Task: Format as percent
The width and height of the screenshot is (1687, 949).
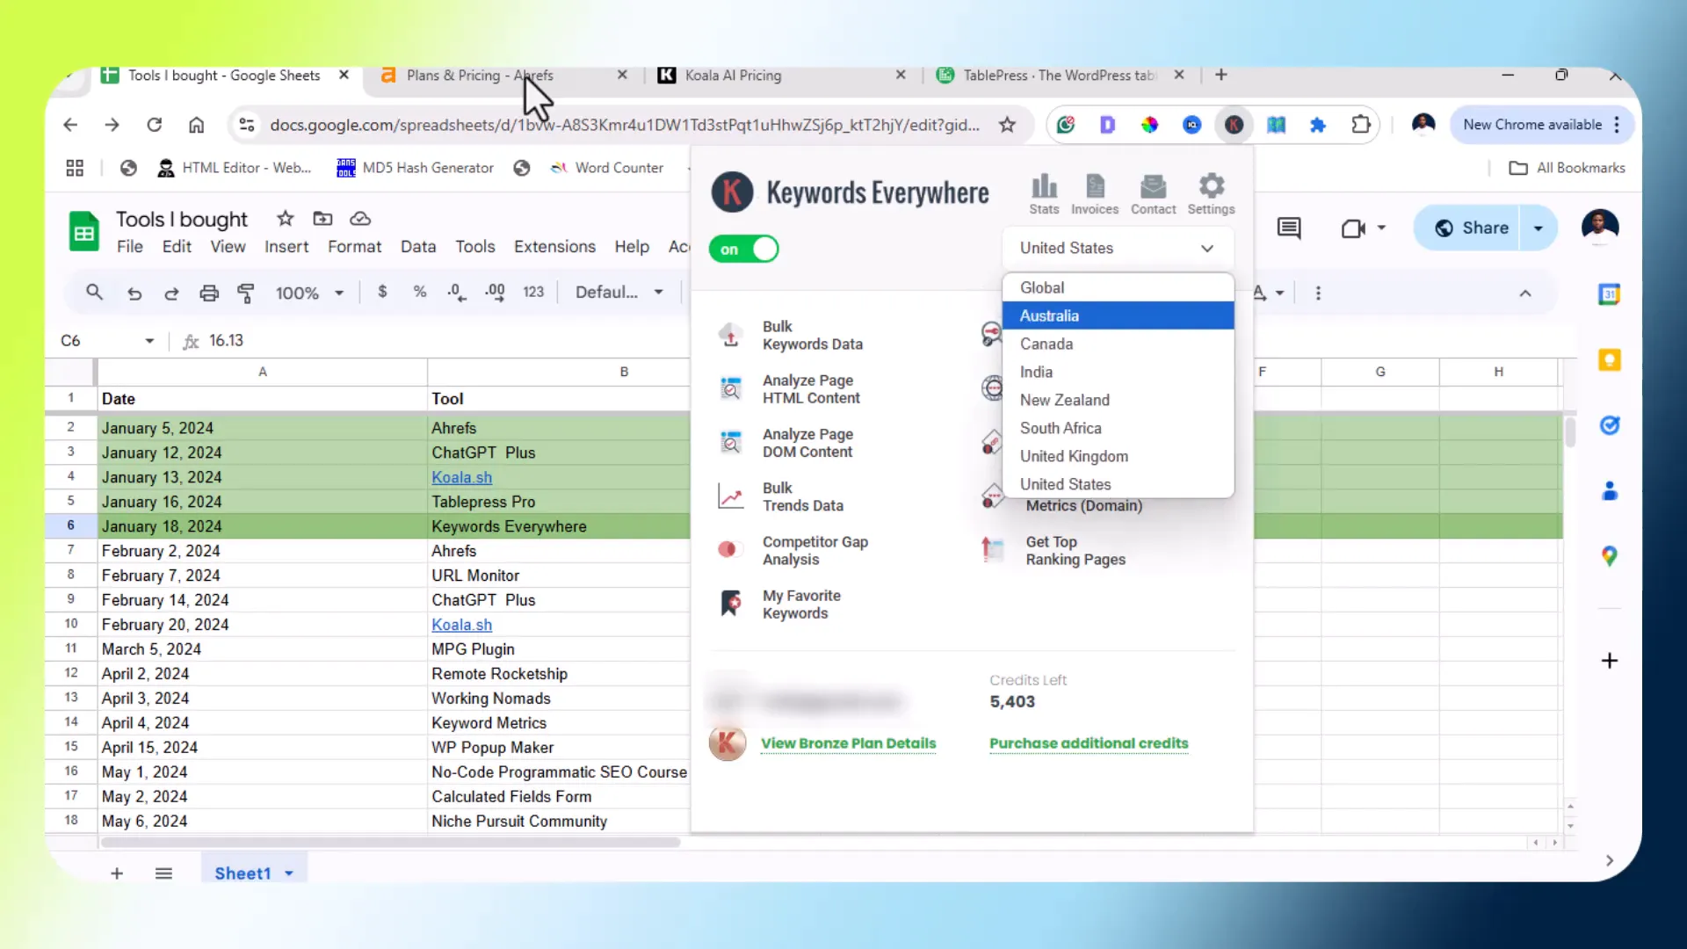Action: (x=420, y=292)
